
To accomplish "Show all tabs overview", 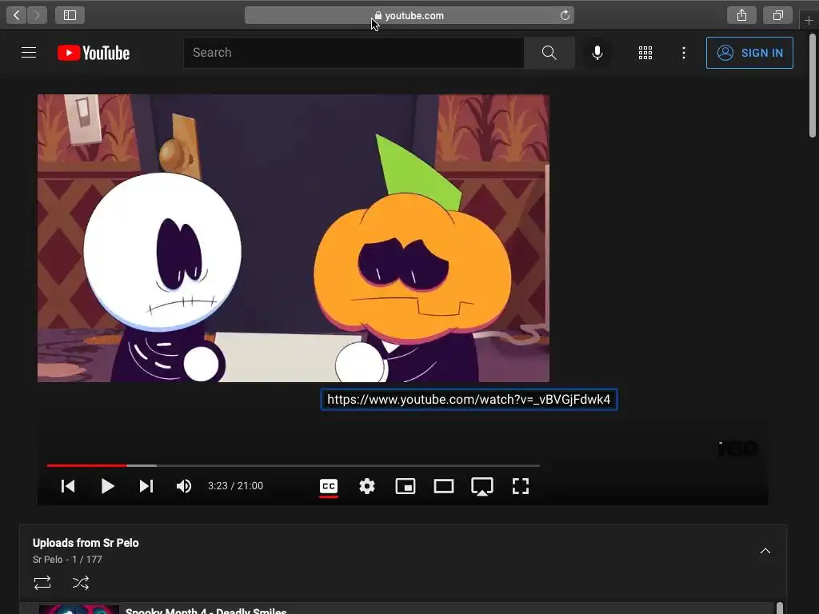I will pos(777,15).
